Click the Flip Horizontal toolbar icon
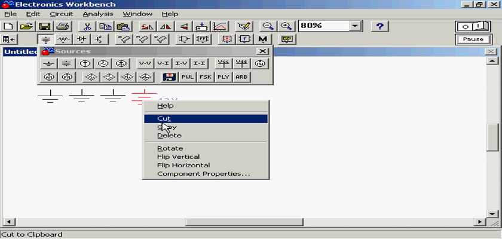The image size is (502, 239). (166, 26)
